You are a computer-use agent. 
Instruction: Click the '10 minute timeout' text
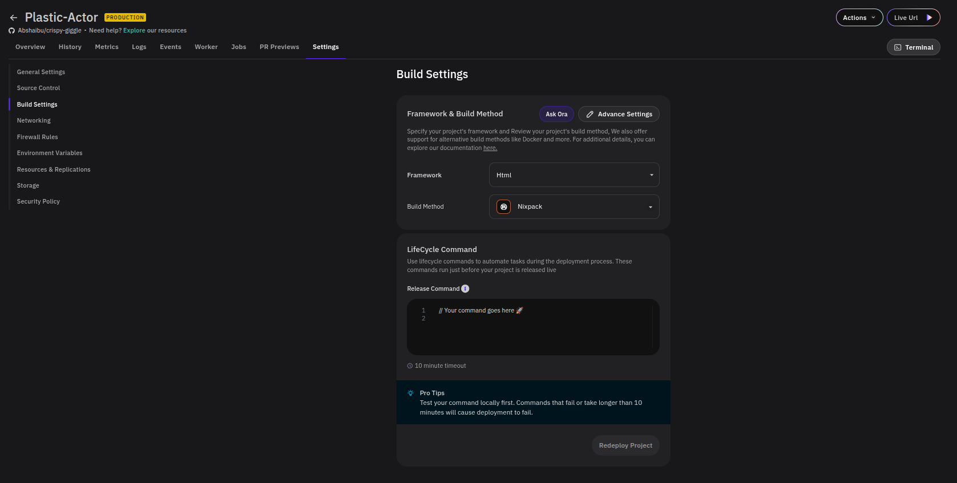440,366
